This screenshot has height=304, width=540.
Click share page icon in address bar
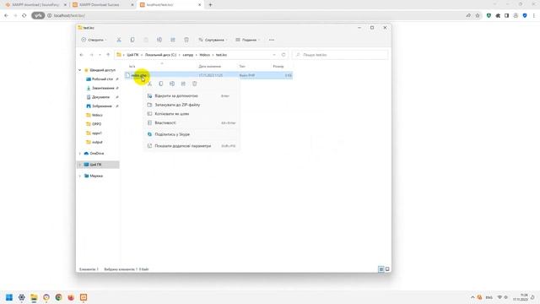point(468,15)
